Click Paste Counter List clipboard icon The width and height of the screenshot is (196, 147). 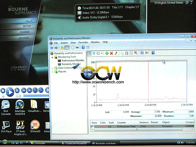tap(126, 53)
